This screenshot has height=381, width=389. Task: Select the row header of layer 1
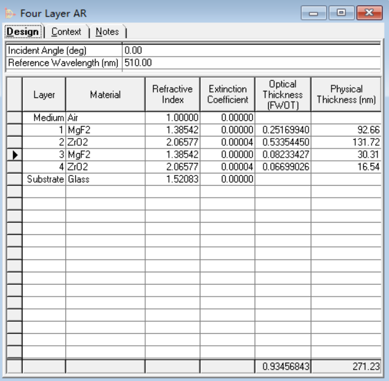15,130
